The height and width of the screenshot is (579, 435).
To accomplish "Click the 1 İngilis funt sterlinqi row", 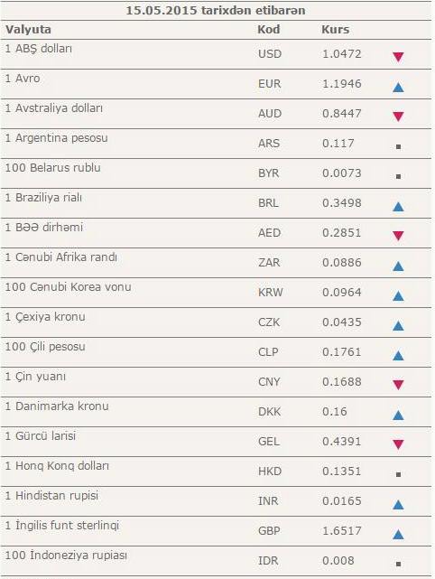I will (216, 531).
